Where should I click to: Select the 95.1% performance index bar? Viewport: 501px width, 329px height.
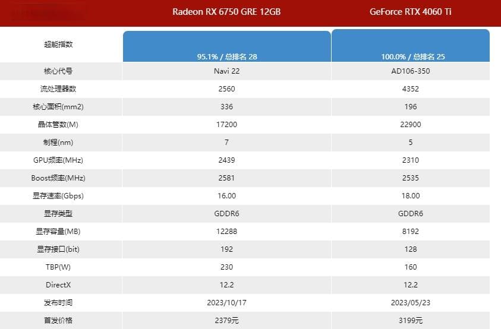point(227,46)
